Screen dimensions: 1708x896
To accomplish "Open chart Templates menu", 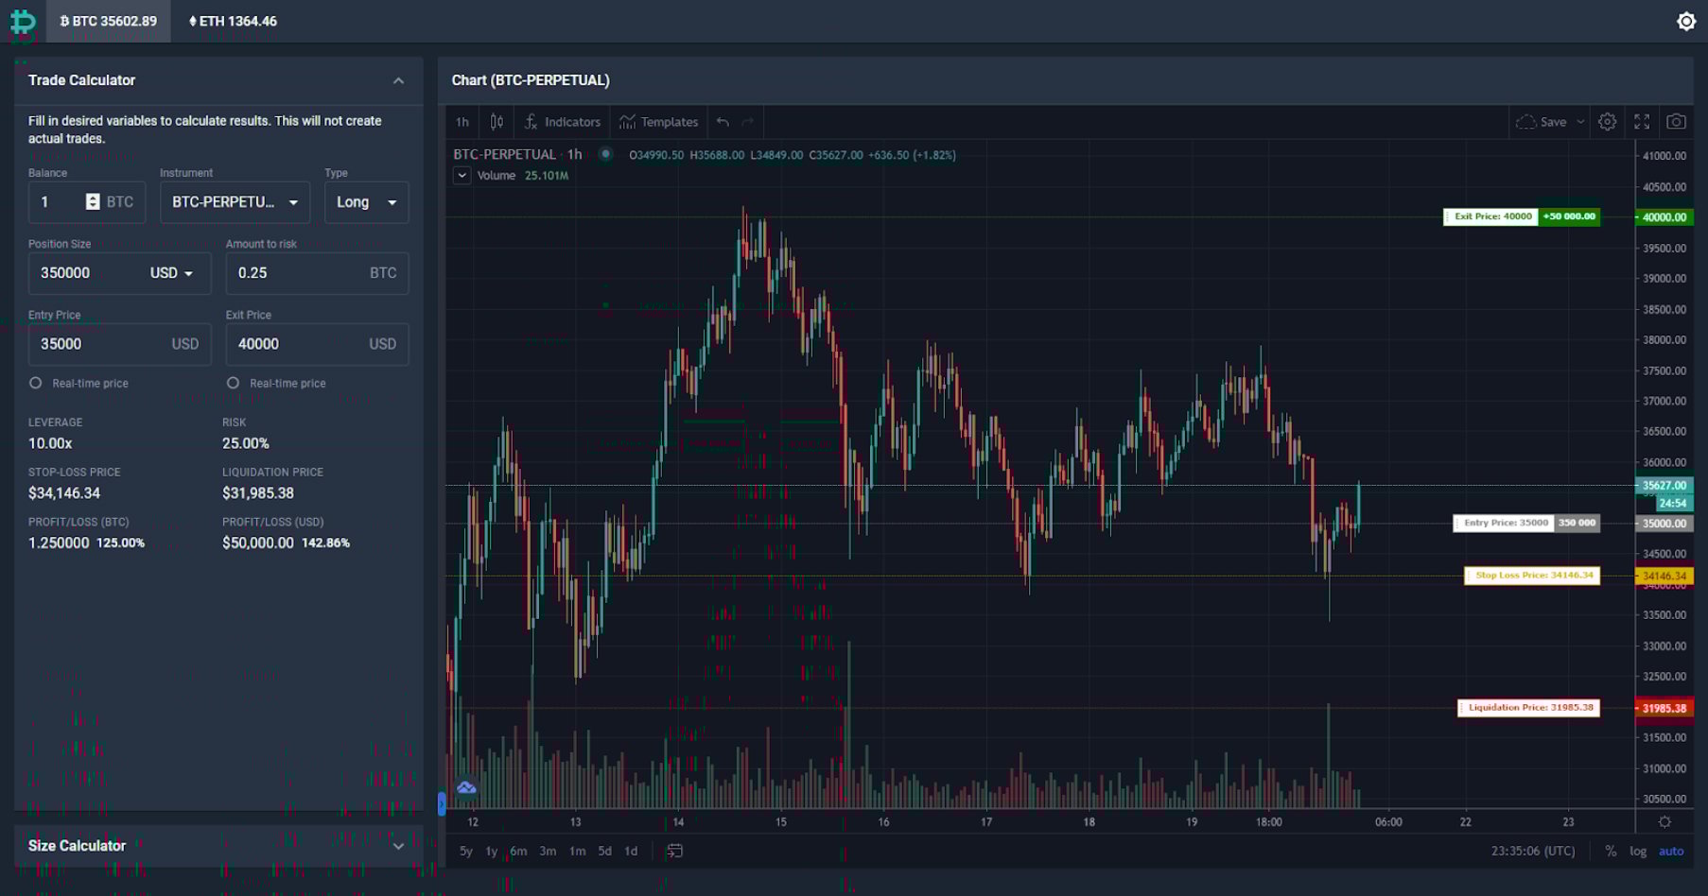I will 659,122.
